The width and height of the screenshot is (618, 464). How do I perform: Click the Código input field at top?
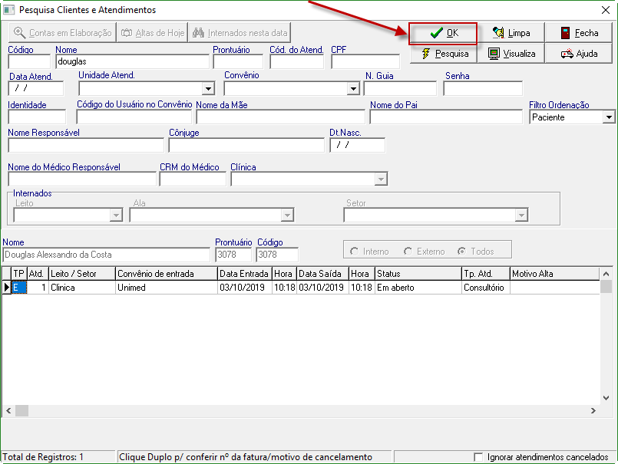[30, 61]
